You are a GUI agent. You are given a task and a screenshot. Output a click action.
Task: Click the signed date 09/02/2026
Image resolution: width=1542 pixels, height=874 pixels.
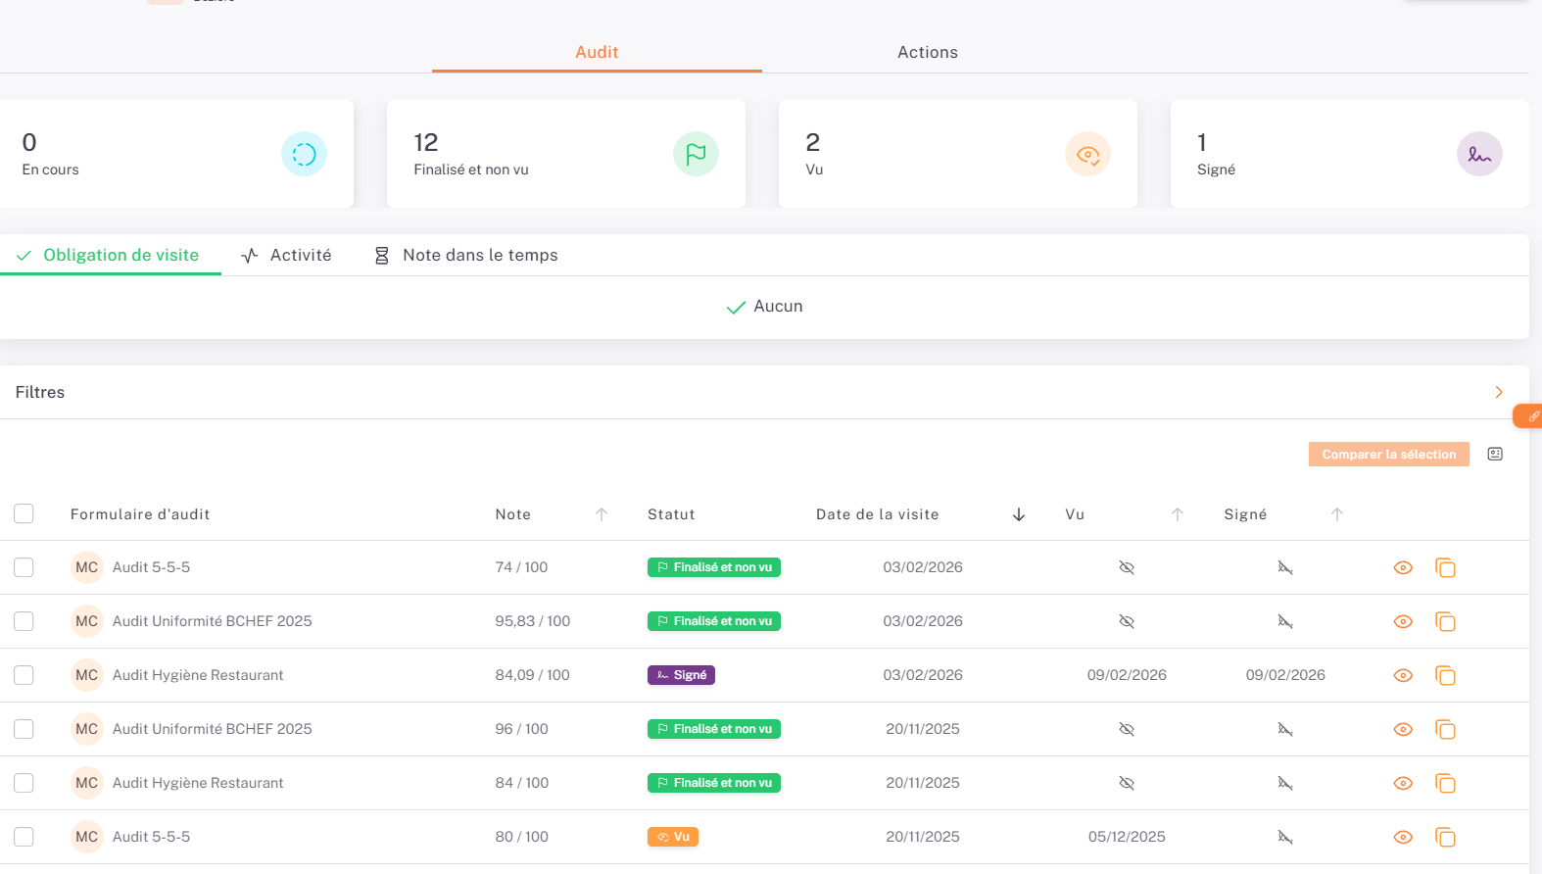pyautogui.click(x=1285, y=675)
